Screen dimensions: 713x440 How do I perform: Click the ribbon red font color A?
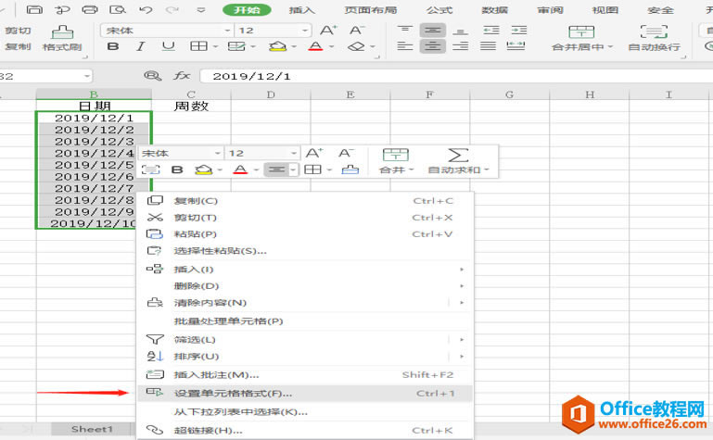315,46
